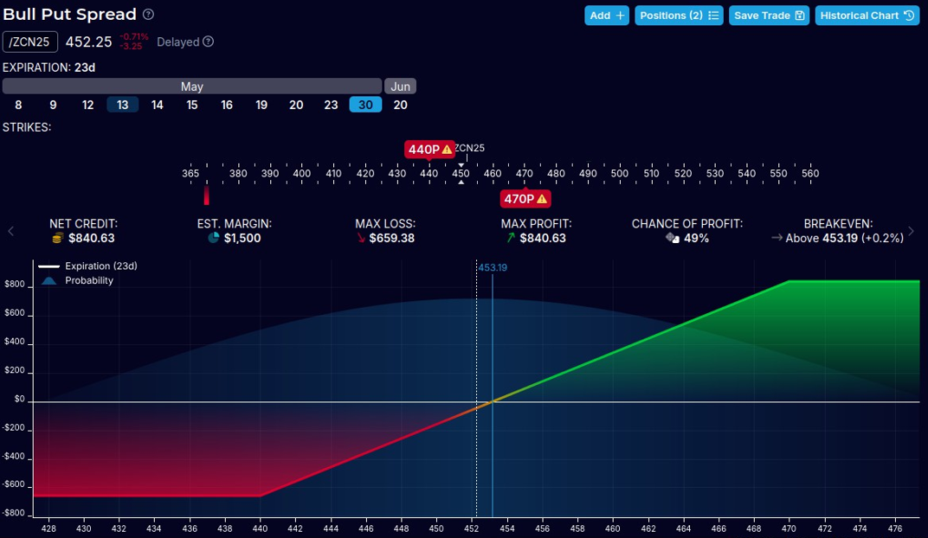Select the May month tab
Screen dimensions: 928x538
[x=192, y=86]
